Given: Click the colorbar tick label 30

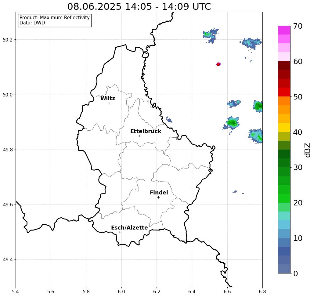Looking at the screenshot, I should [x=298, y=168].
